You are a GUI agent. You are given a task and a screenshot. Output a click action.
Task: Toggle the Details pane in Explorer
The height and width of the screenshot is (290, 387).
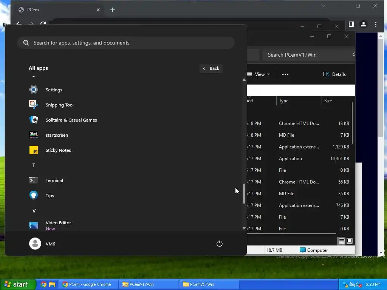[334, 74]
